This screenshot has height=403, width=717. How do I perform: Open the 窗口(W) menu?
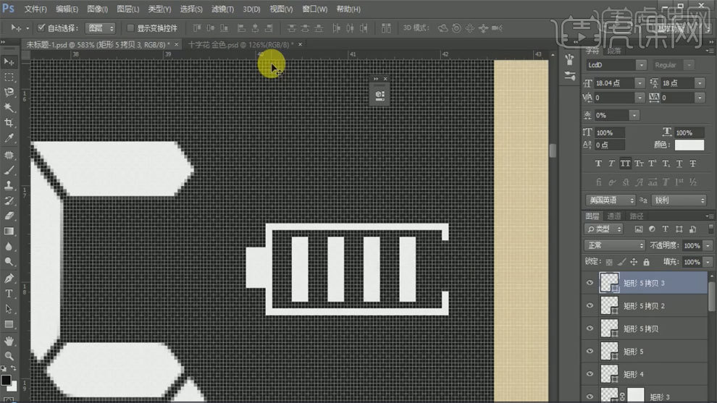(x=314, y=9)
